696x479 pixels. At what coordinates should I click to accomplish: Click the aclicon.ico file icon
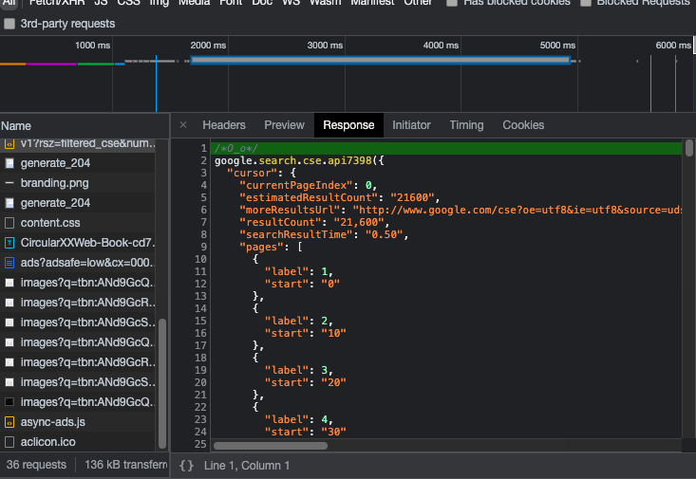(9, 442)
